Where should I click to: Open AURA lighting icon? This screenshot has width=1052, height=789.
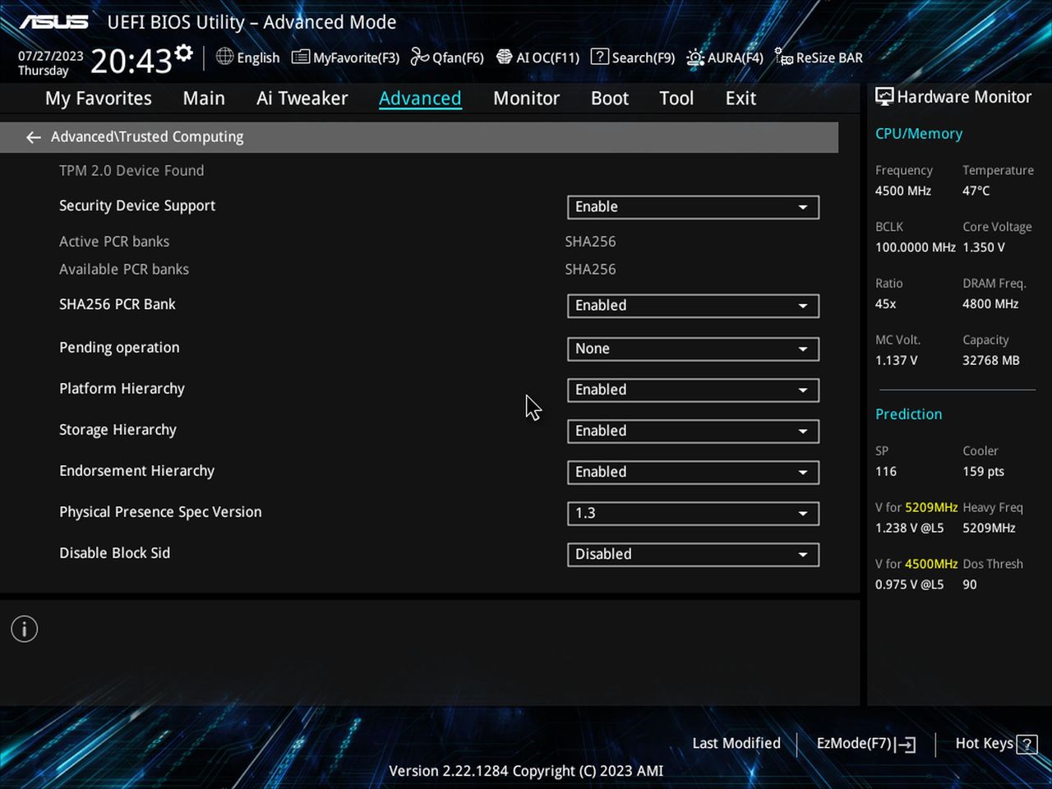pyautogui.click(x=695, y=57)
